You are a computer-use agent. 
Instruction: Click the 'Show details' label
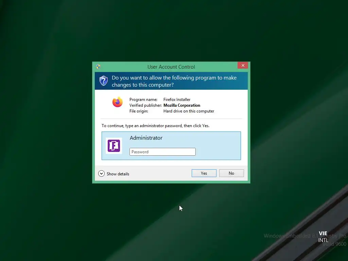[118, 174]
